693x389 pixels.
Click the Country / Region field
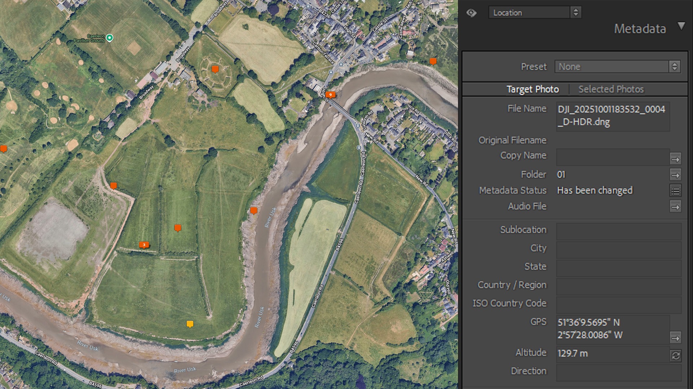coord(618,286)
